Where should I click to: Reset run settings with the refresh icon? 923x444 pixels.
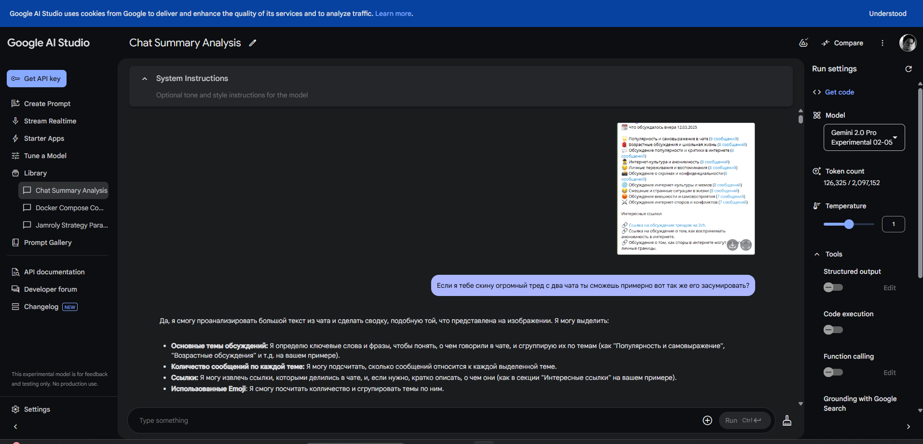click(909, 69)
